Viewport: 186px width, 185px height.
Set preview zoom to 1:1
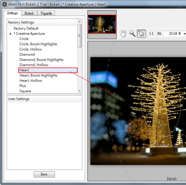[151, 34]
